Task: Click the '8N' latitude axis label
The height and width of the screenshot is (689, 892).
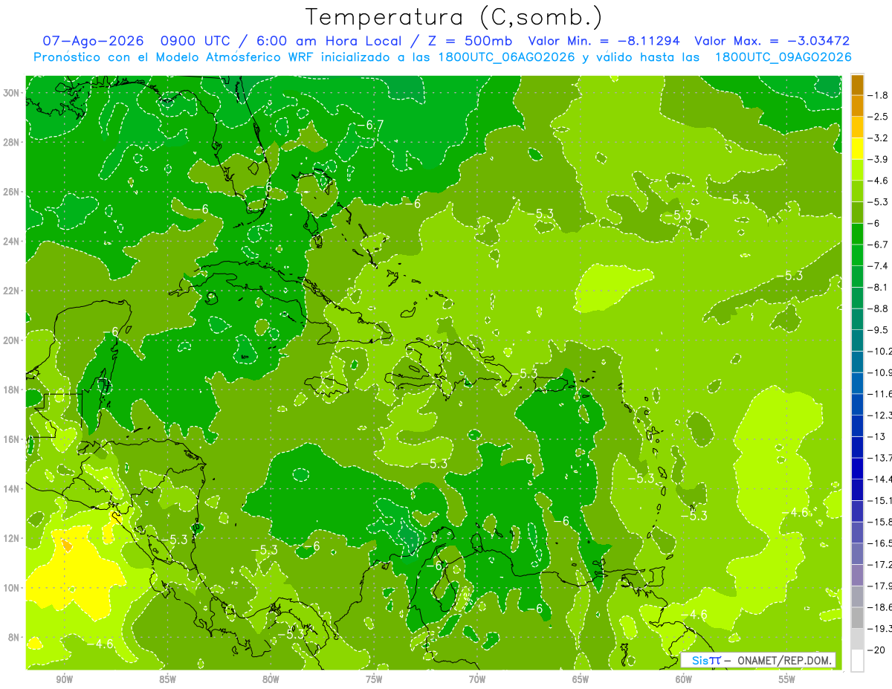Action: (15, 638)
